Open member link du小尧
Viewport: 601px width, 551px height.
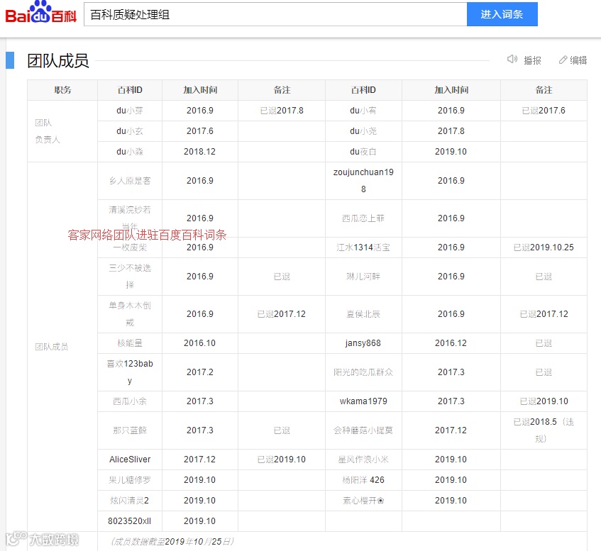click(363, 131)
